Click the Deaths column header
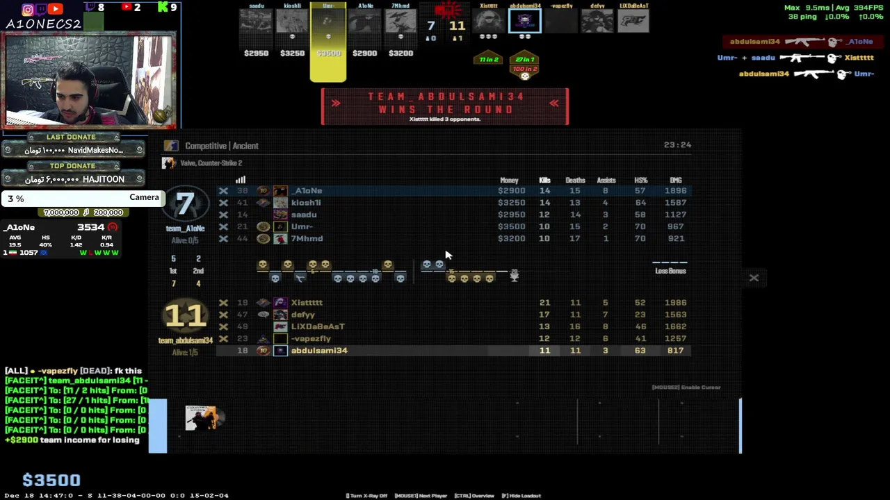 [x=575, y=181]
